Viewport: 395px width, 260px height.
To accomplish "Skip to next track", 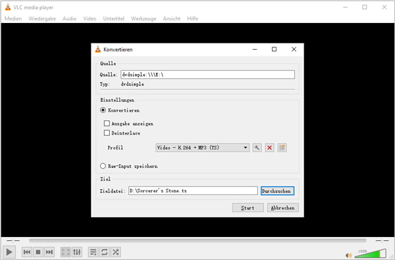I will pos(49,252).
